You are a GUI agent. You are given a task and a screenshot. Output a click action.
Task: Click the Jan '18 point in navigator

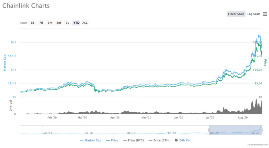pyautogui.click(x=48, y=133)
